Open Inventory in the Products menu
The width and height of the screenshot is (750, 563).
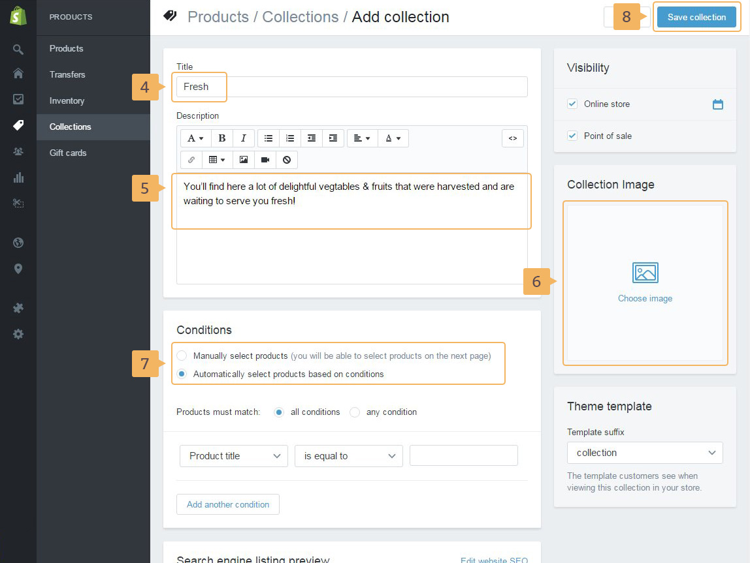67,100
